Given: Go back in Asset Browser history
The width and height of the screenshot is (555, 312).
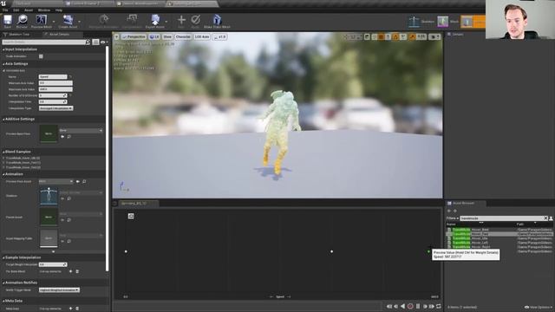Looking at the screenshot, I should 449,211.
